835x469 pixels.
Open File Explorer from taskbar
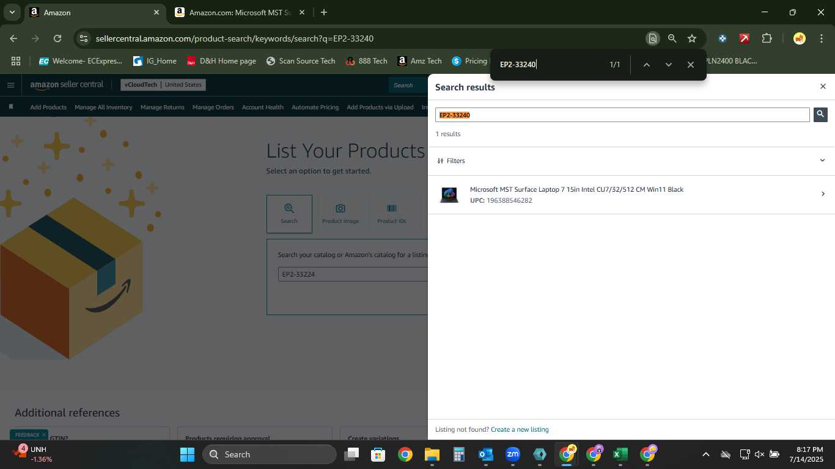point(432,454)
